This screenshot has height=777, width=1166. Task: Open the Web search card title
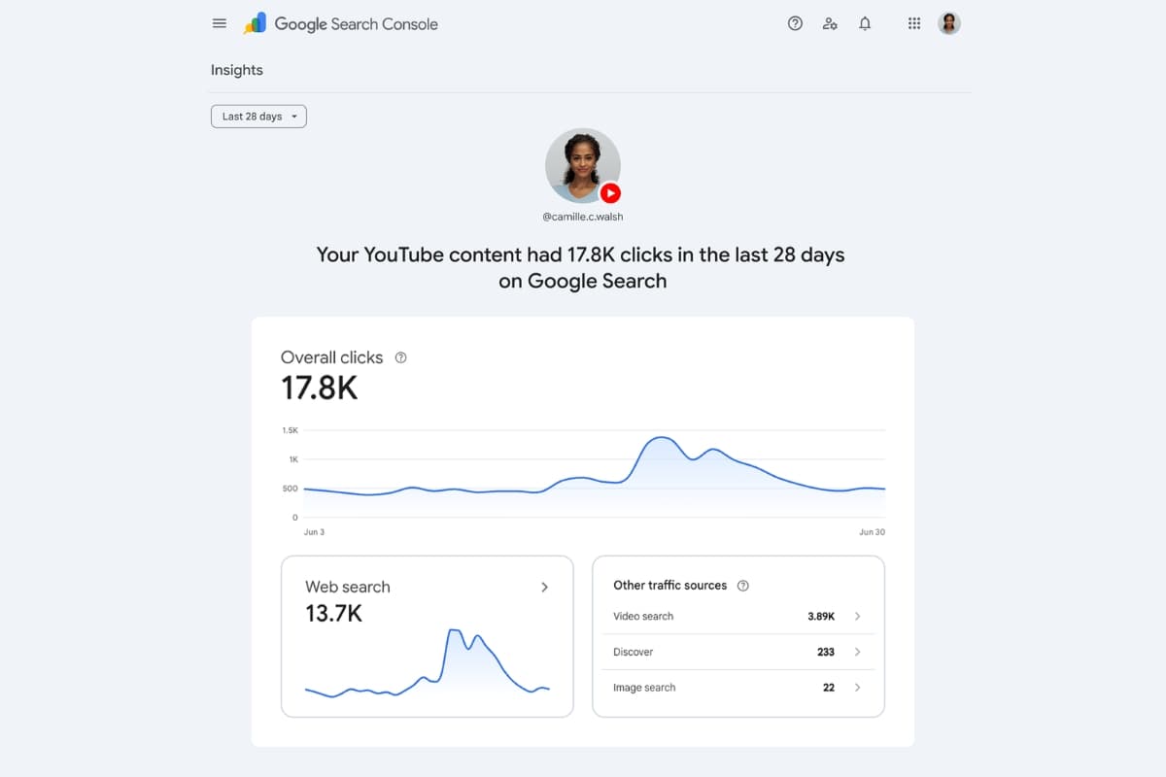348,587
